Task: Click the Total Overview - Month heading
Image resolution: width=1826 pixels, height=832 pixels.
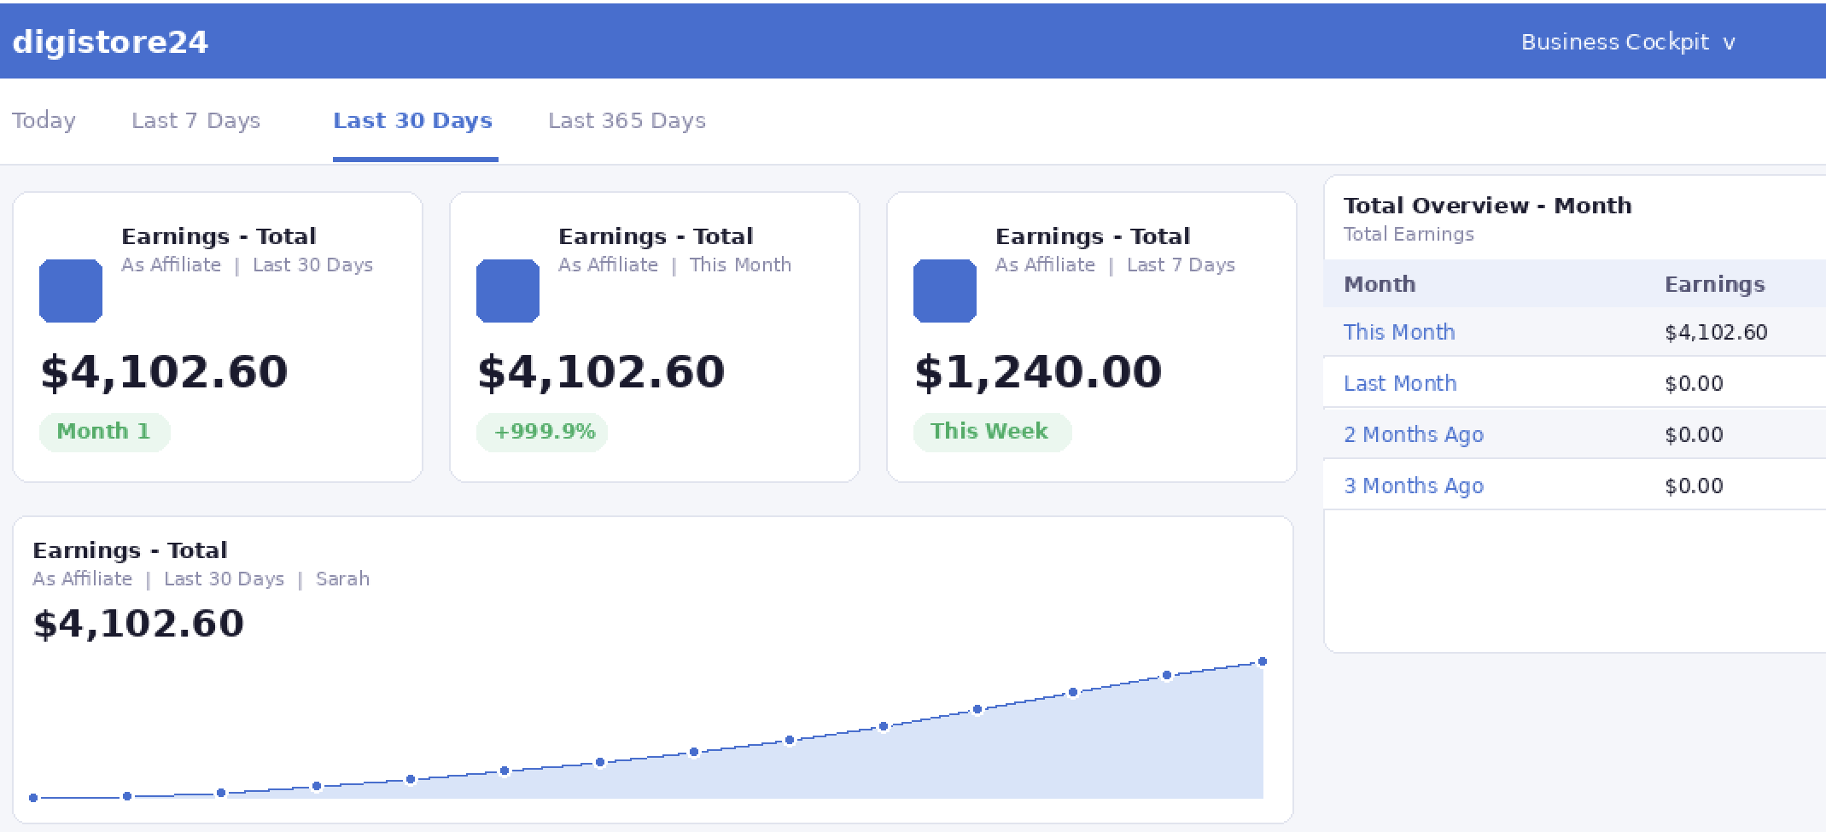Action: point(1487,206)
